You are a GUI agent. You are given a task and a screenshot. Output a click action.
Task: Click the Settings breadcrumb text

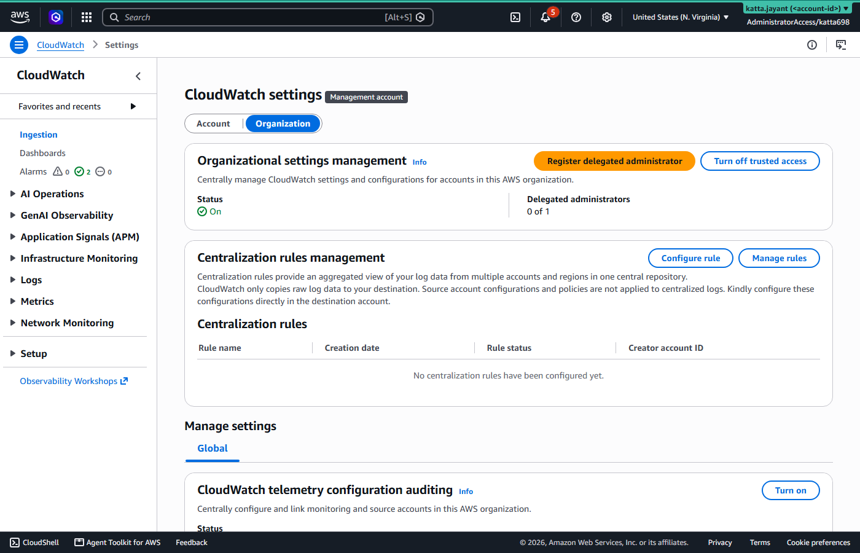click(122, 45)
